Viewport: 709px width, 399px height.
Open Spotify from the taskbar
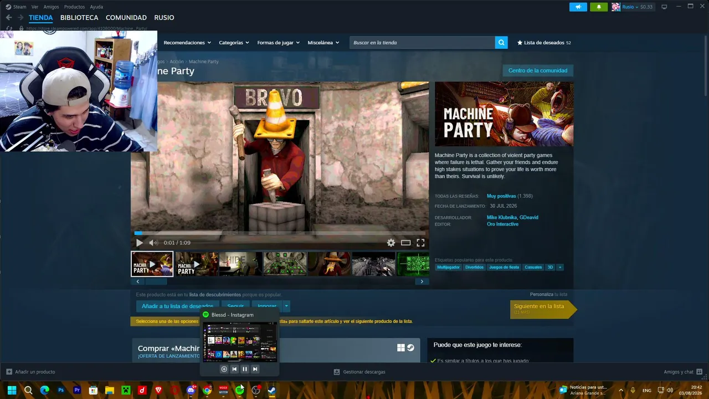[x=240, y=390]
